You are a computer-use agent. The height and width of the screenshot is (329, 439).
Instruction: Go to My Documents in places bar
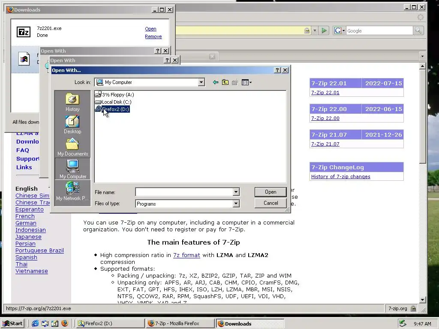click(72, 147)
